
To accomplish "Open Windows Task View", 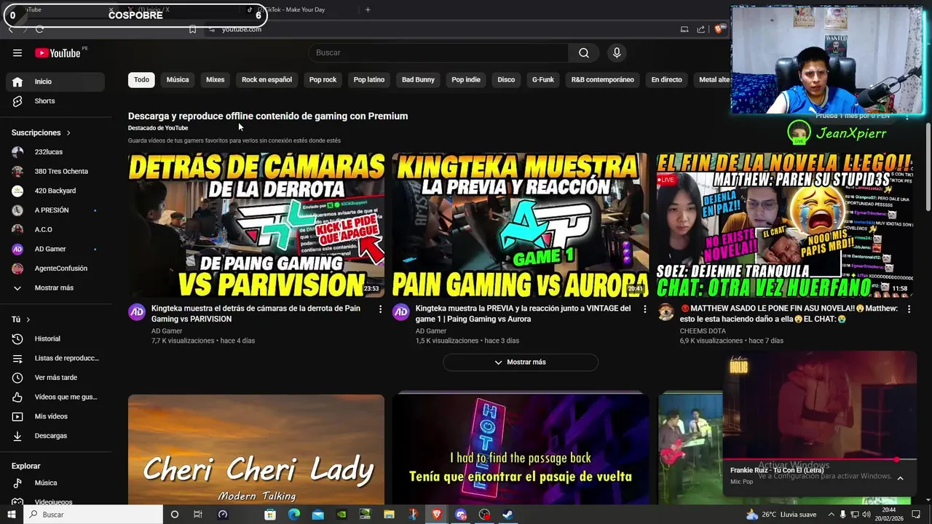I will (197, 515).
